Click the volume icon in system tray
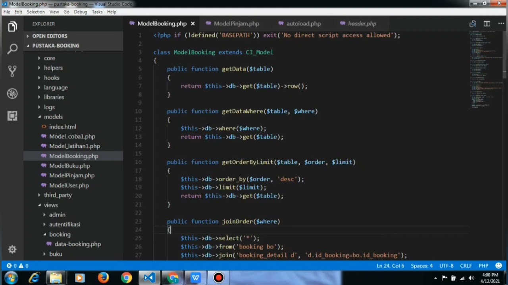The width and height of the screenshot is (508, 285). [471, 278]
